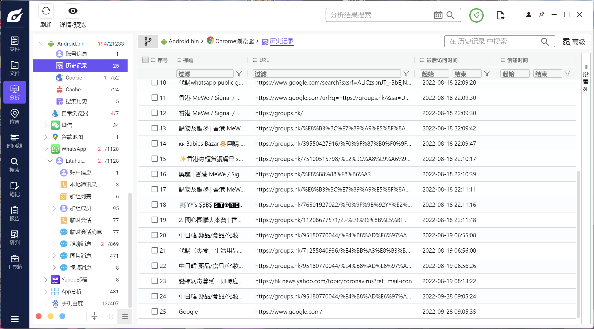Expand the 谷歌地图 tree node
Screen dimensions: 594x329
pos(46,137)
